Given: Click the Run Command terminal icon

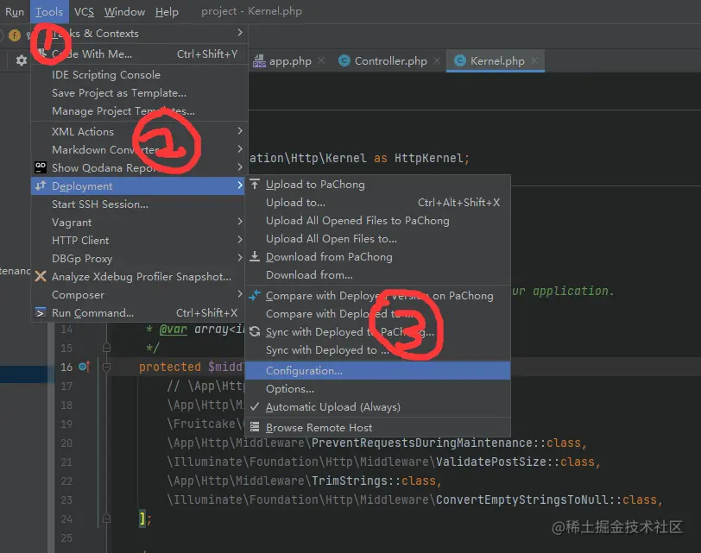Looking at the screenshot, I should [41, 312].
